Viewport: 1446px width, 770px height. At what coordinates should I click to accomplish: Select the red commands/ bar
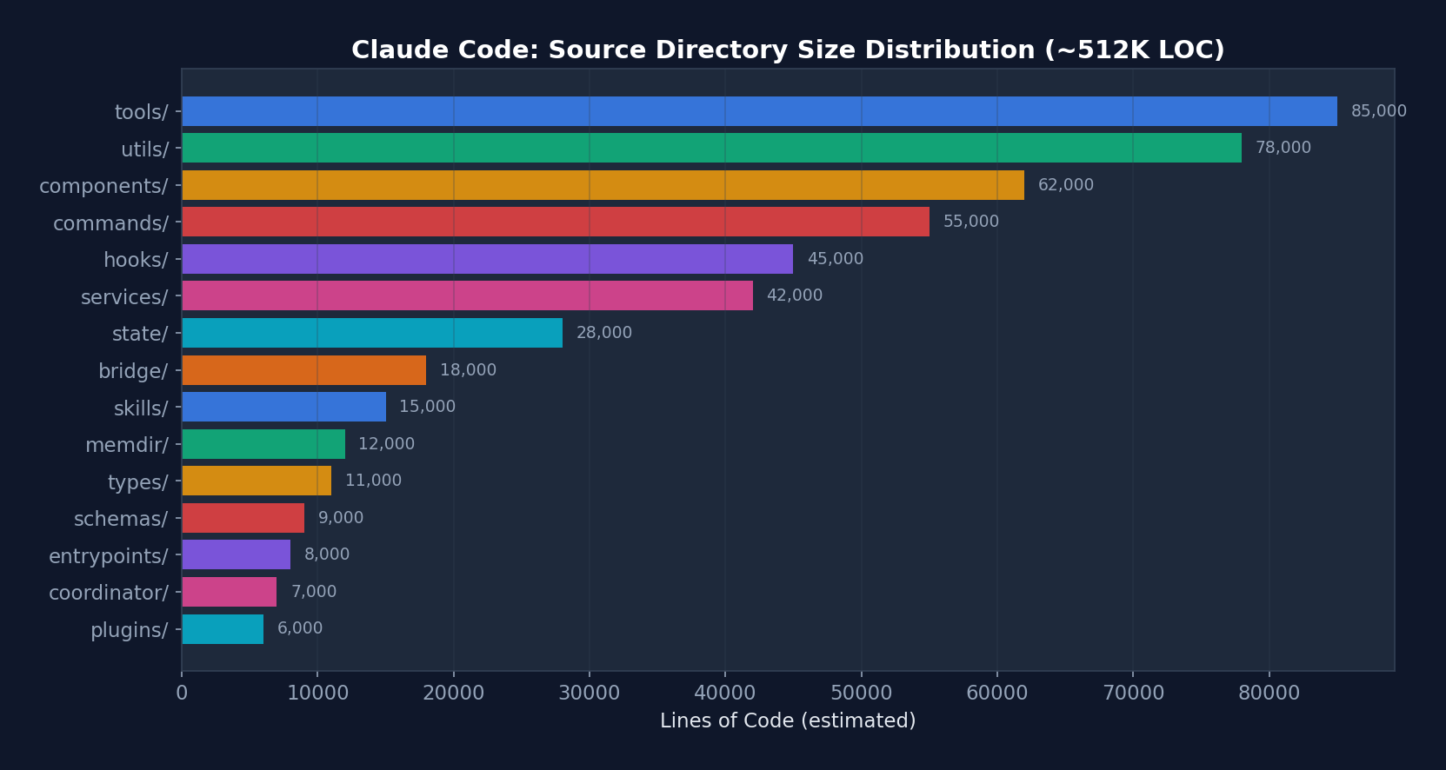click(556, 222)
